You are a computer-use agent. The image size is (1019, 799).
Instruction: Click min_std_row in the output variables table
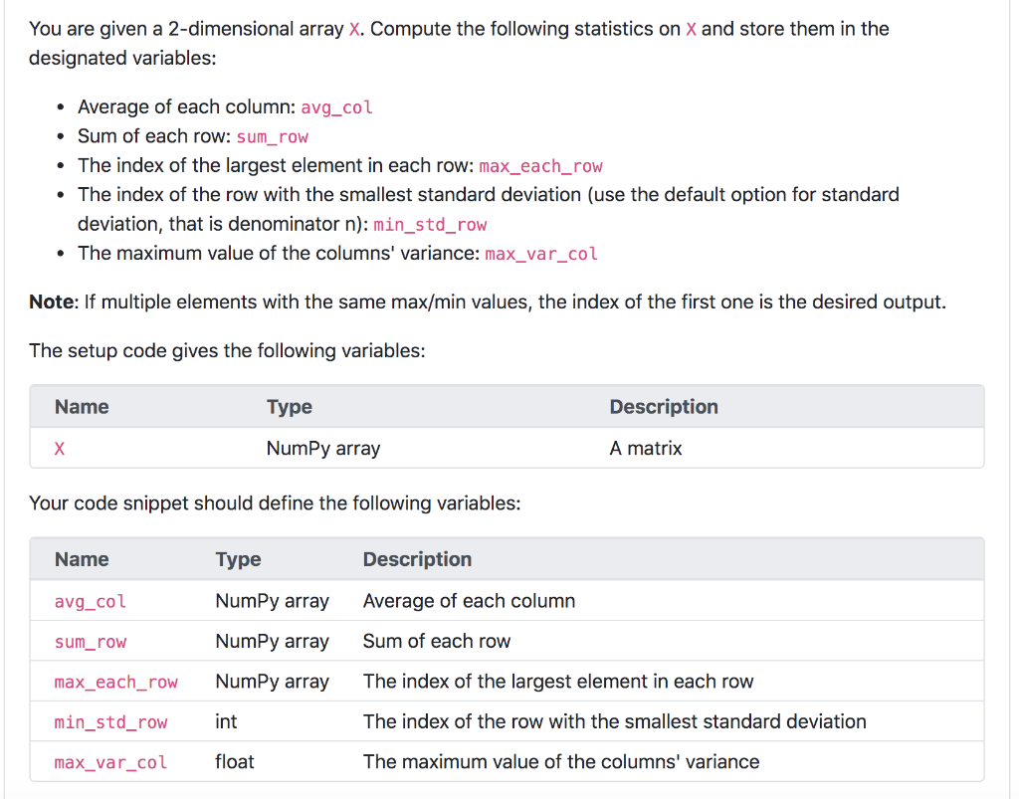[x=111, y=721]
